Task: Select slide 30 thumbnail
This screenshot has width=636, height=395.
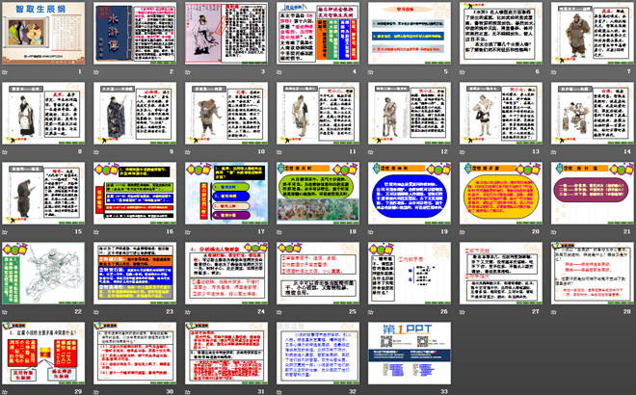Action: pos(135,354)
